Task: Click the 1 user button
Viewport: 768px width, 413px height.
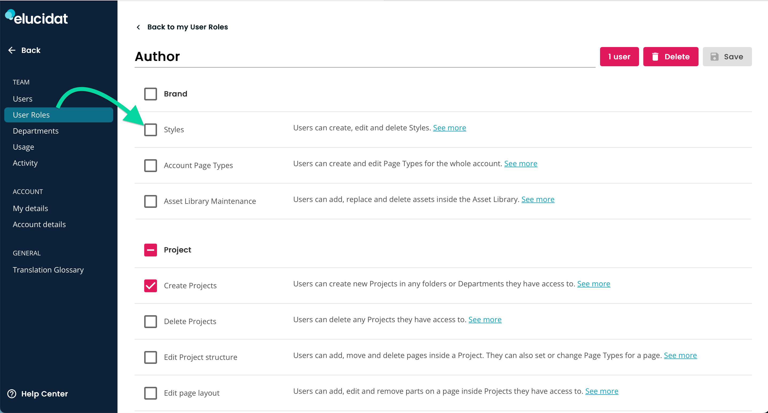Action: pos(619,57)
